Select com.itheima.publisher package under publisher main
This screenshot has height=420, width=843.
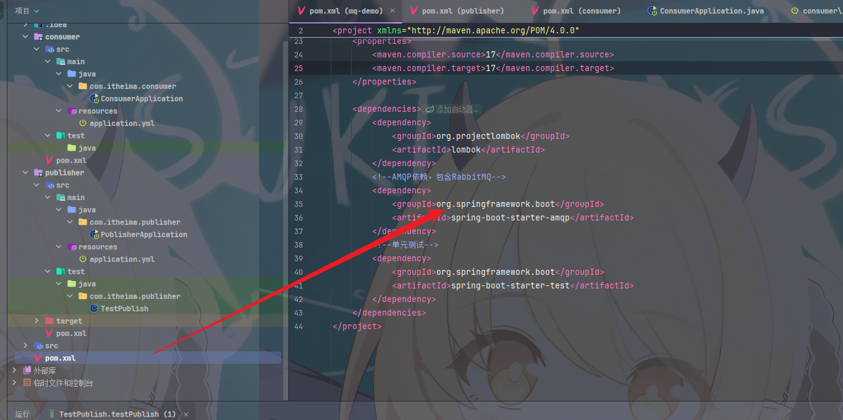click(135, 222)
